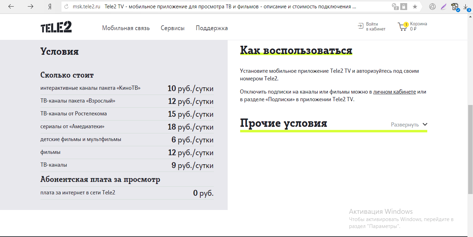The height and width of the screenshot is (237, 473).
Task: Click the purple feather extension icon
Action: [x=444, y=7]
